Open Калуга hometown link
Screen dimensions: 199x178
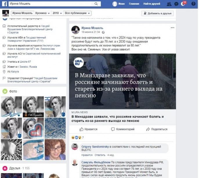pyautogui.click(x=15, y=71)
